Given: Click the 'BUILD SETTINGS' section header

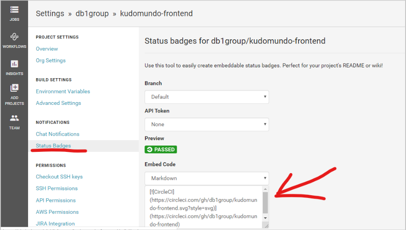Looking at the screenshot, I should (53, 80).
